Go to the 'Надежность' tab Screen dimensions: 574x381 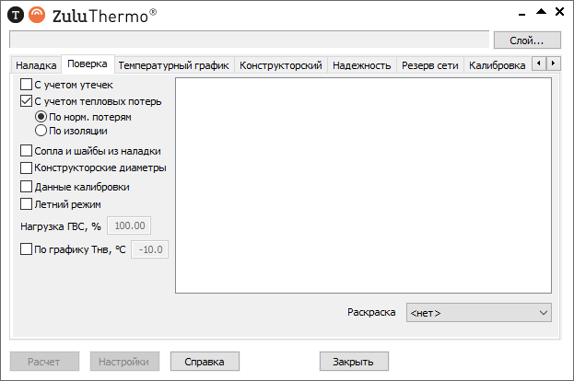click(362, 65)
